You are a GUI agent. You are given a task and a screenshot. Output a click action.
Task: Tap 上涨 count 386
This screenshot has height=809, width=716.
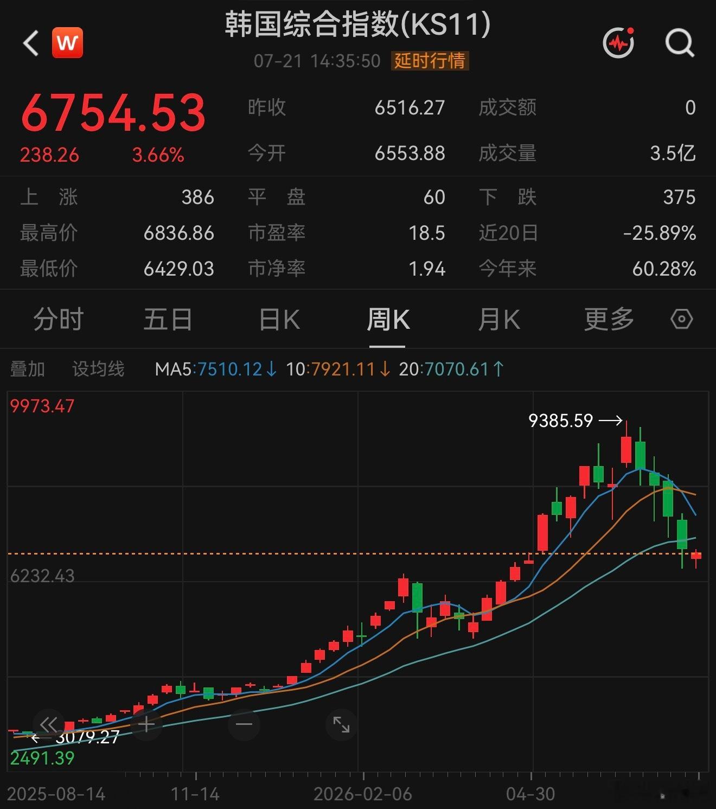(197, 197)
